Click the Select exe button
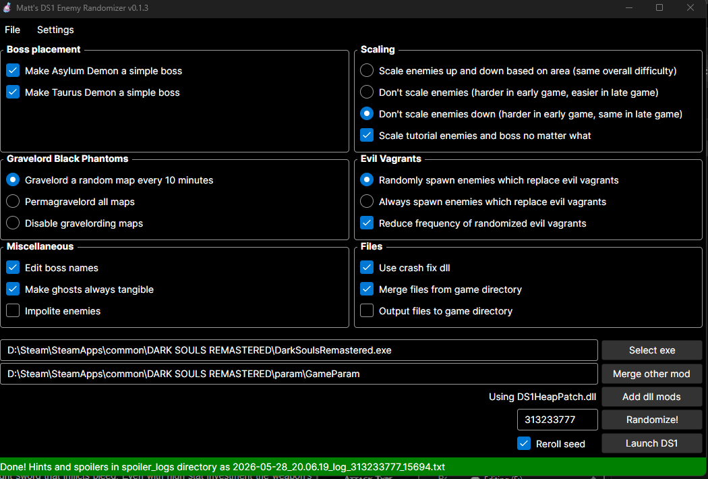Image resolution: width=708 pixels, height=479 pixels. point(651,350)
